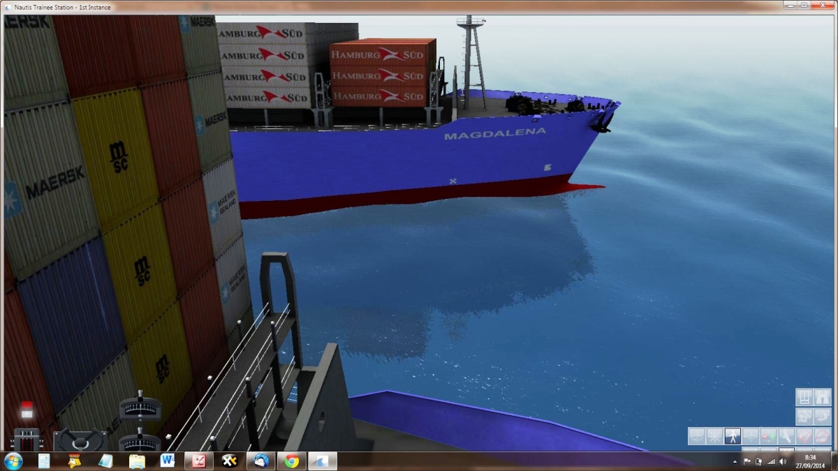
Task: Click the Nautis simulator taskbar button
Action: [x=323, y=461]
